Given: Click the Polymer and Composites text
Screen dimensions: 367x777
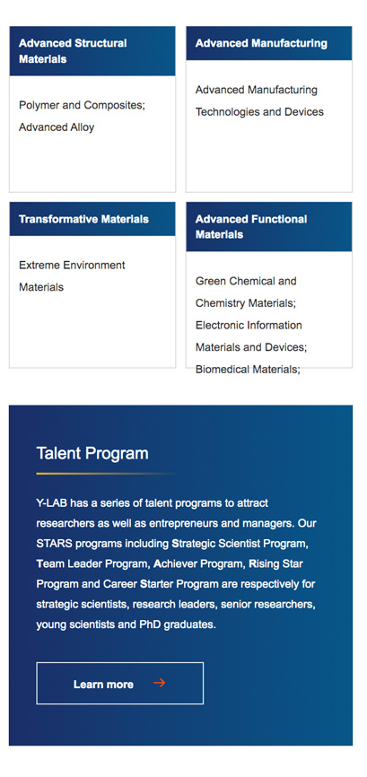Looking at the screenshot, I should click(x=83, y=105).
